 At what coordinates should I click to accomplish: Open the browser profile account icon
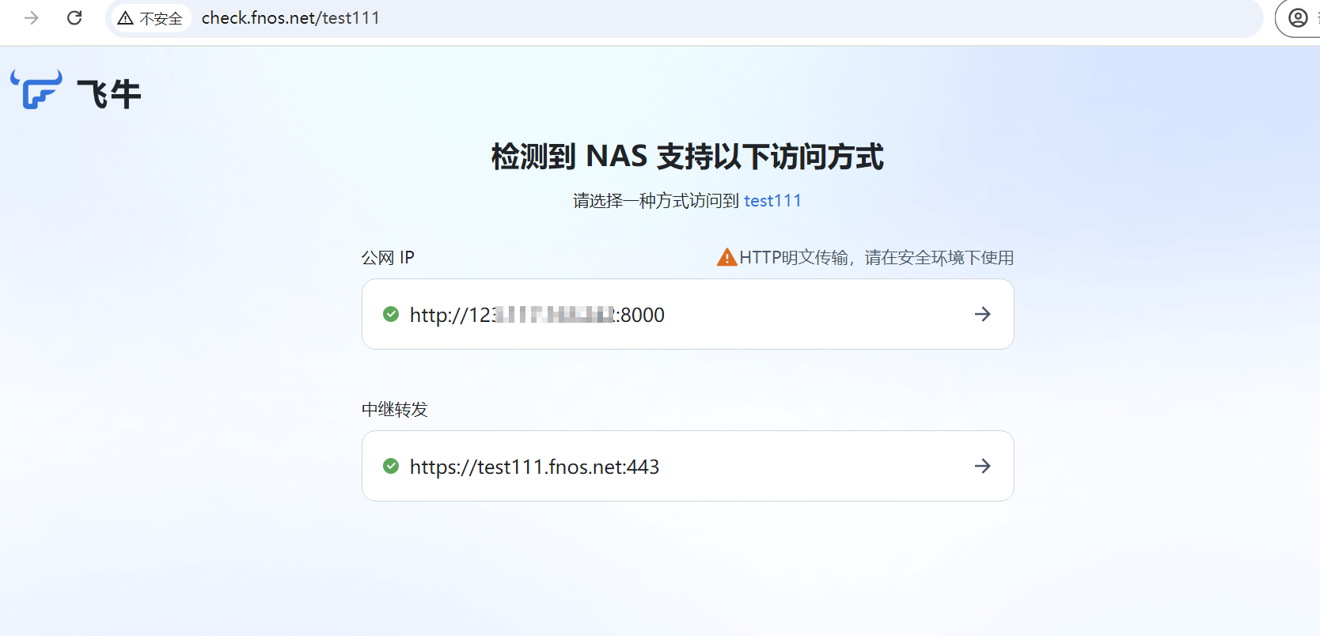pos(1298,17)
